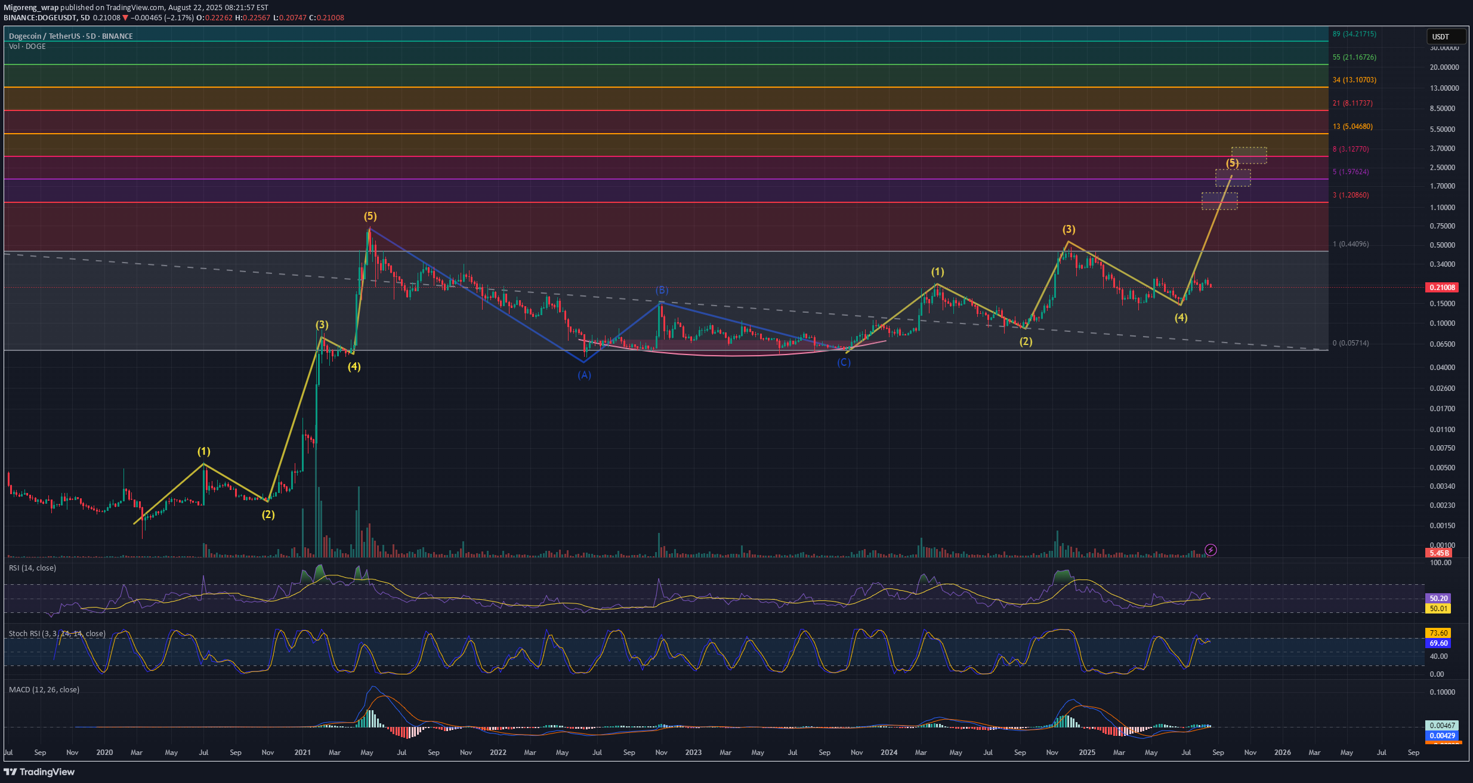
Task: Select the Fibonacci level 34 (13.10703)
Action: (x=1354, y=80)
